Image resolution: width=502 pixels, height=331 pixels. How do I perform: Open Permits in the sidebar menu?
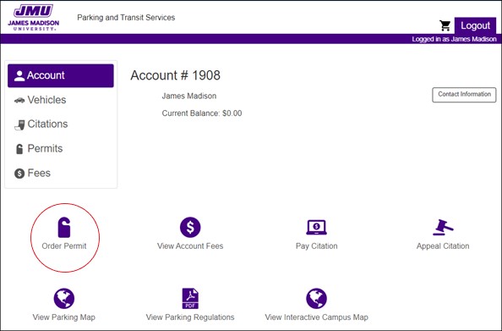(61, 148)
